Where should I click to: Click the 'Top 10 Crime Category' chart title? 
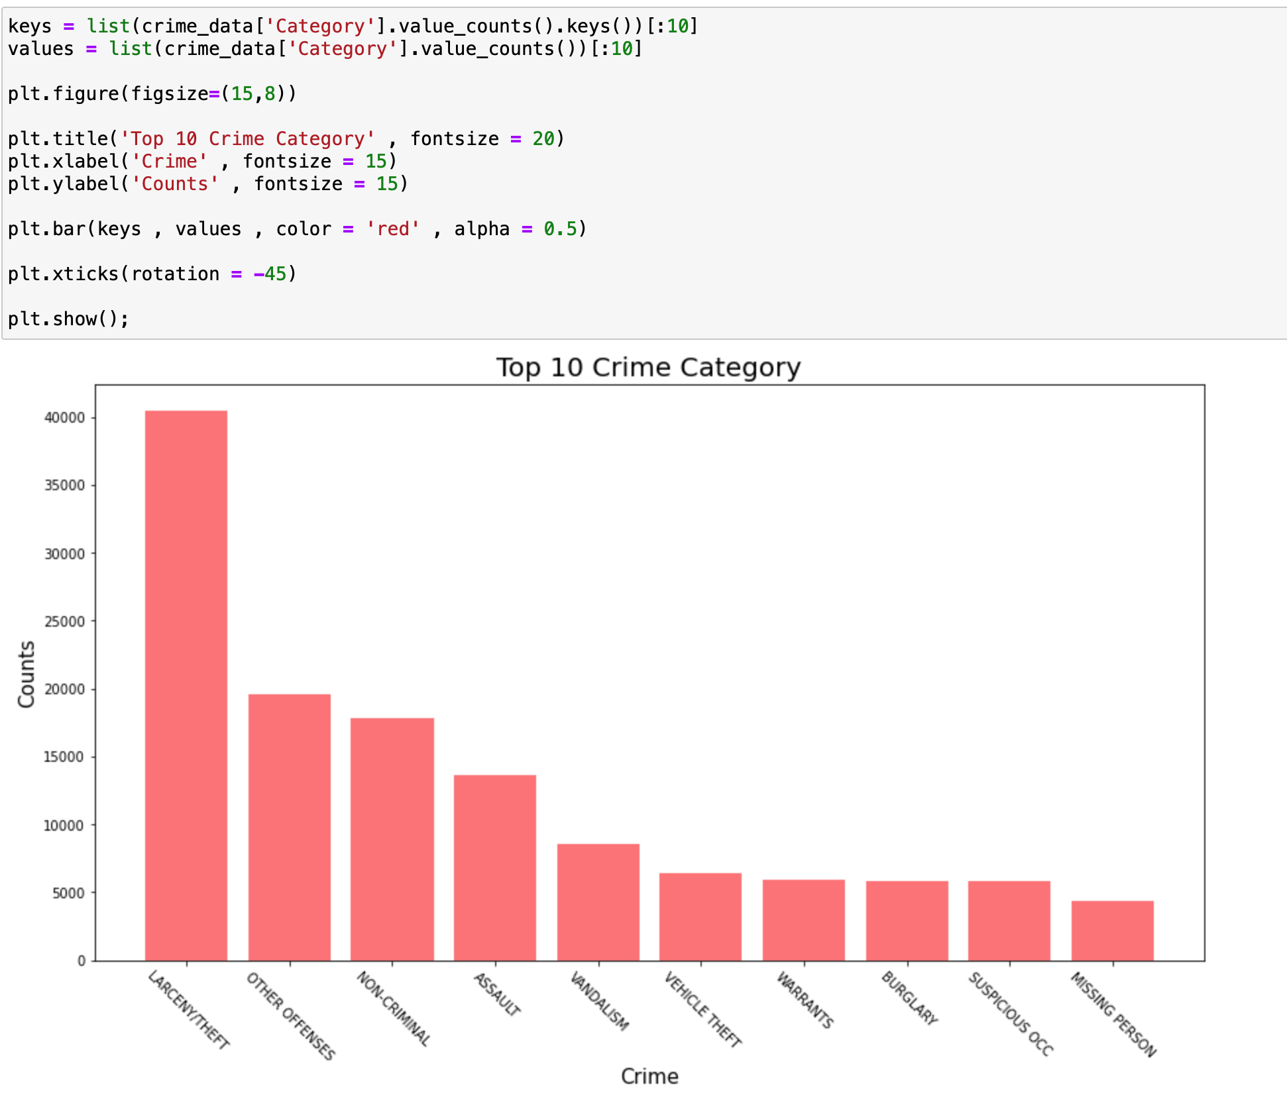[x=648, y=368]
